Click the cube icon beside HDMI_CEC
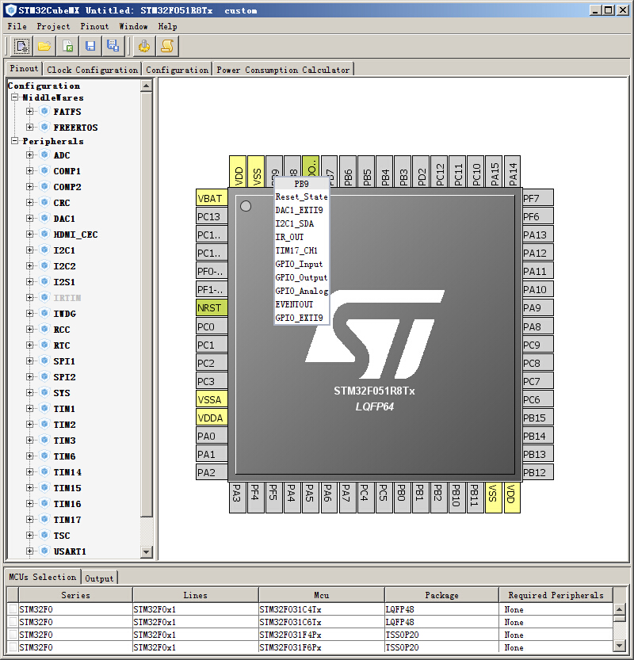Image resolution: width=634 pixels, height=660 pixels. tap(44, 234)
